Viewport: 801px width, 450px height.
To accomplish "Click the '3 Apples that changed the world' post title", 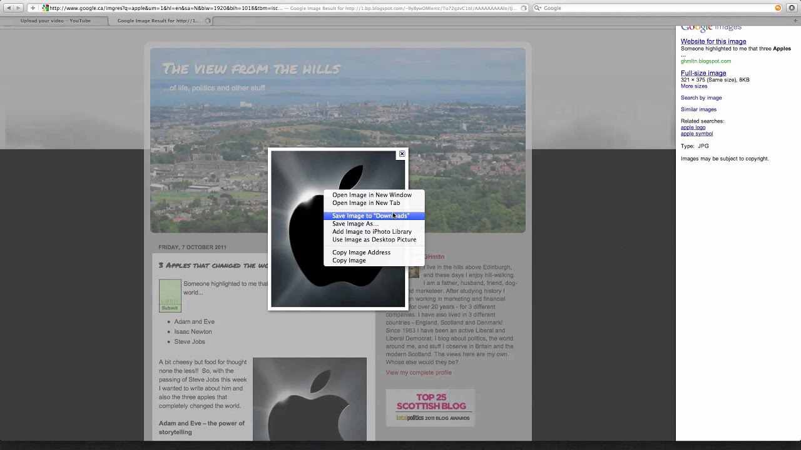I will [213, 266].
